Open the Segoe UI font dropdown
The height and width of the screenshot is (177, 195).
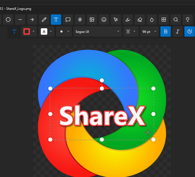point(97,32)
